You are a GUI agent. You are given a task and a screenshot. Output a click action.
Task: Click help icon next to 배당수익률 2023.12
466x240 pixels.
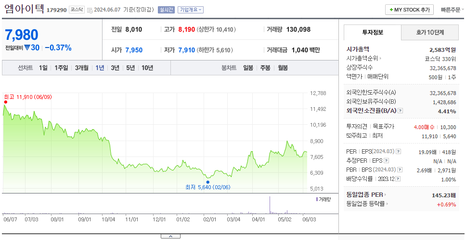pos(398,179)
